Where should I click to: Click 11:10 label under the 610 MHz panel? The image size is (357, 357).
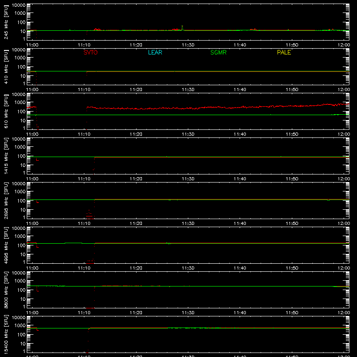(84, 134)
